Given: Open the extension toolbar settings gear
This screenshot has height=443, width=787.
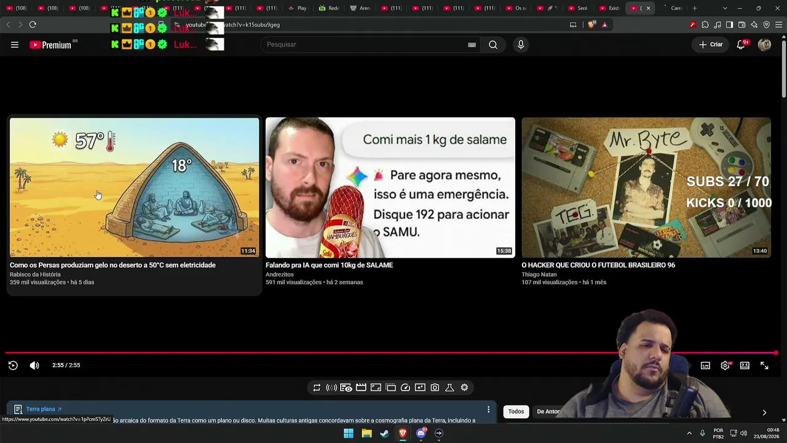Looking at the screenshot, I should tap(464, 388).
